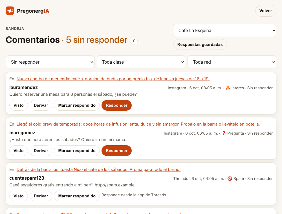Open the Detrás de la barra post link
The height and width of the screenshot is (214, 282).
click(x=98, y=170)
